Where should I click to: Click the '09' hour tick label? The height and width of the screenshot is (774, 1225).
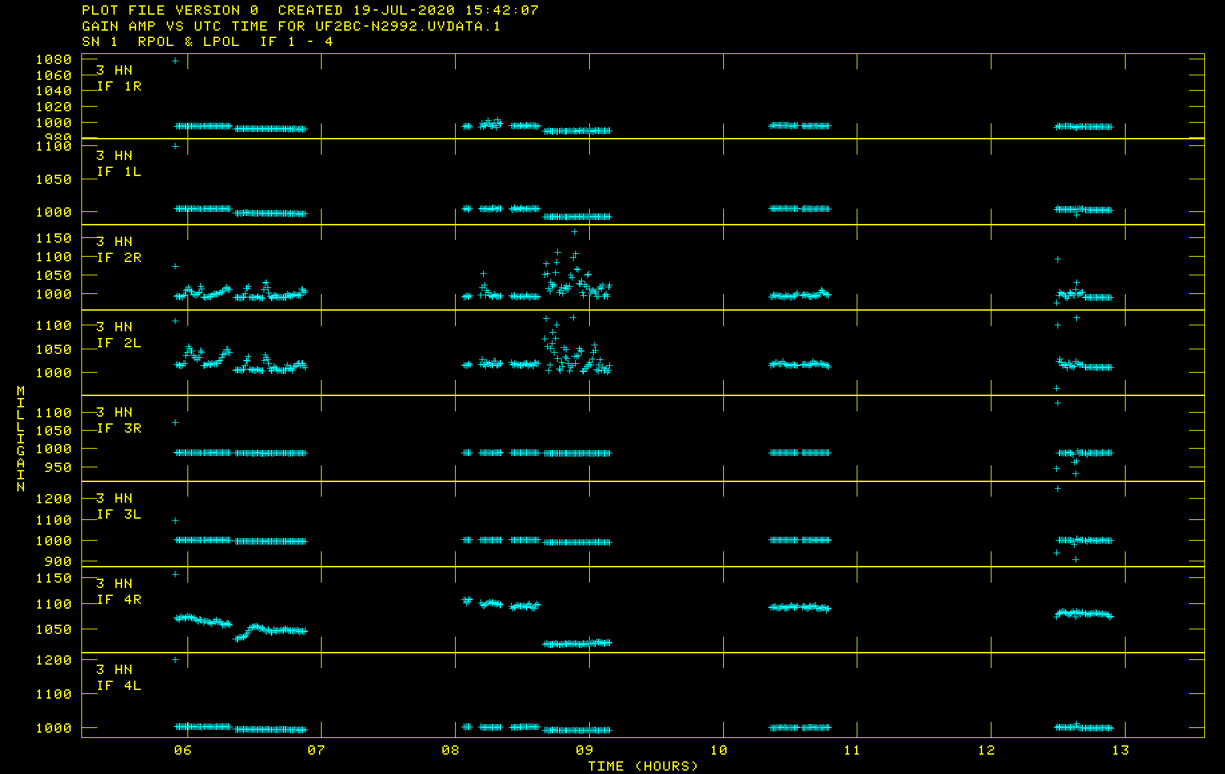(584, 750)
